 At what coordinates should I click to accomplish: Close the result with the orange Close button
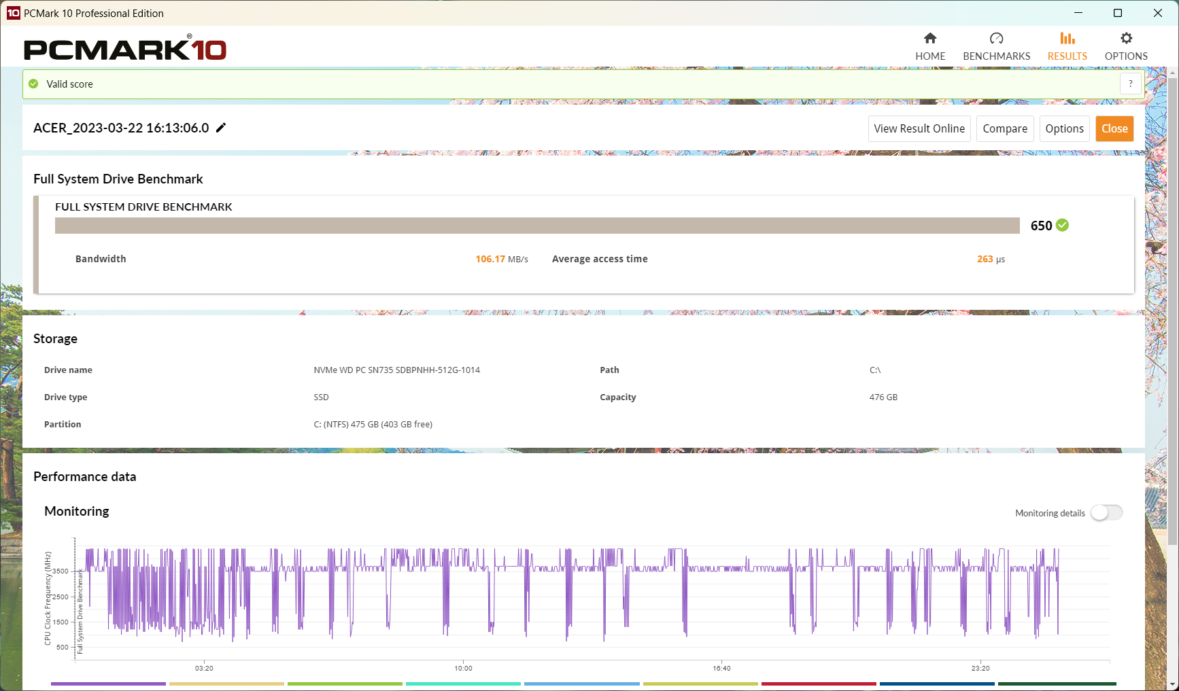point(1114,128)
